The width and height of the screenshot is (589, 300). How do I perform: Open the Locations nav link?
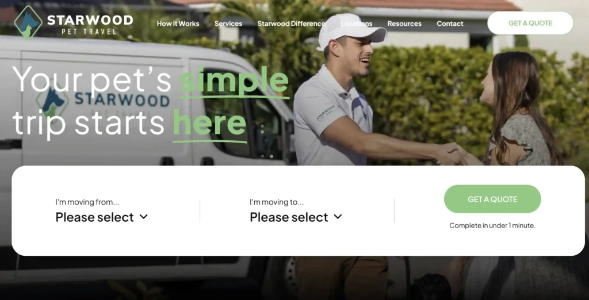(x=357, y=24)
